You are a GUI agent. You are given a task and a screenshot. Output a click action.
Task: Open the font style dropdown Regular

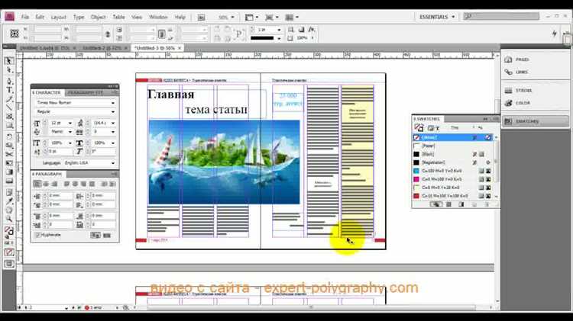click(x=112, y=111)
